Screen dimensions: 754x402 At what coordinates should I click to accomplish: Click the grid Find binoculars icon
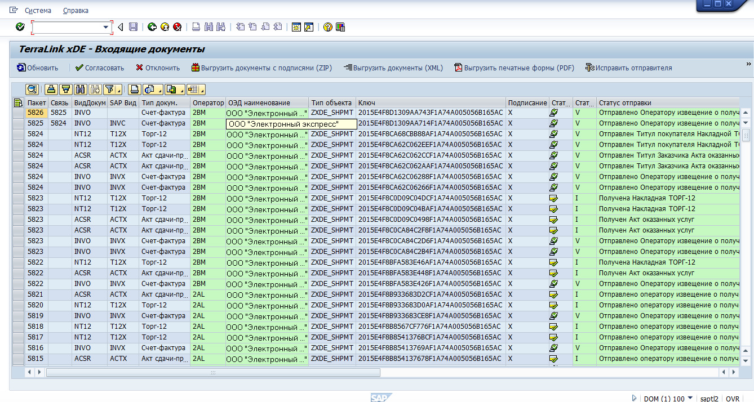(x=81, y=89)
